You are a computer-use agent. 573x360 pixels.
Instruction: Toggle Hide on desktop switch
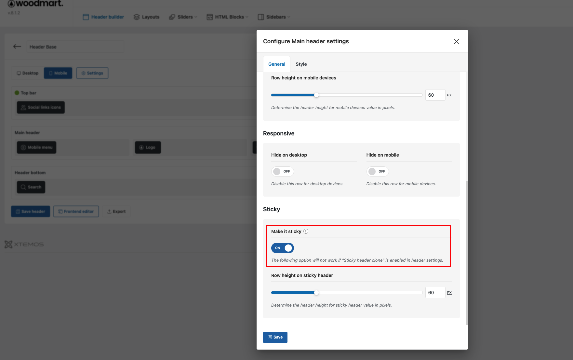pos(283,171)
